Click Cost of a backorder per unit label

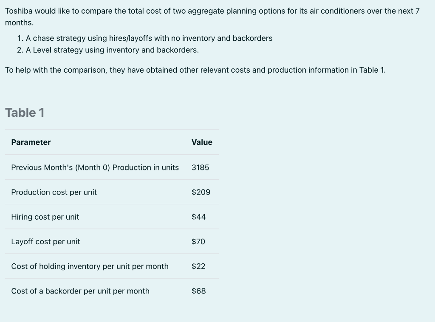(80, 291)
